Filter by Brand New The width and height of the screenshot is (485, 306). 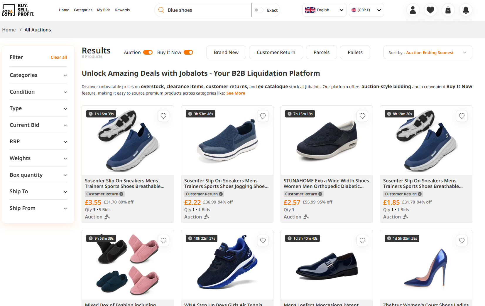(x=226, y=52)
